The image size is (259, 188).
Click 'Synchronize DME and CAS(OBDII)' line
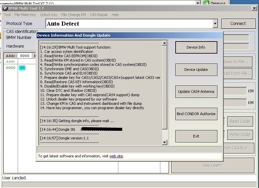click(x=69, y=69)
